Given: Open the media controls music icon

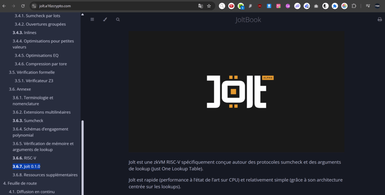Looking at the screenshot, I should (368, 6).
